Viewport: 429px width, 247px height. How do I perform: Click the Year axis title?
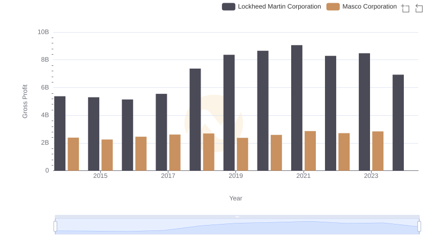[x=235, y=198]
